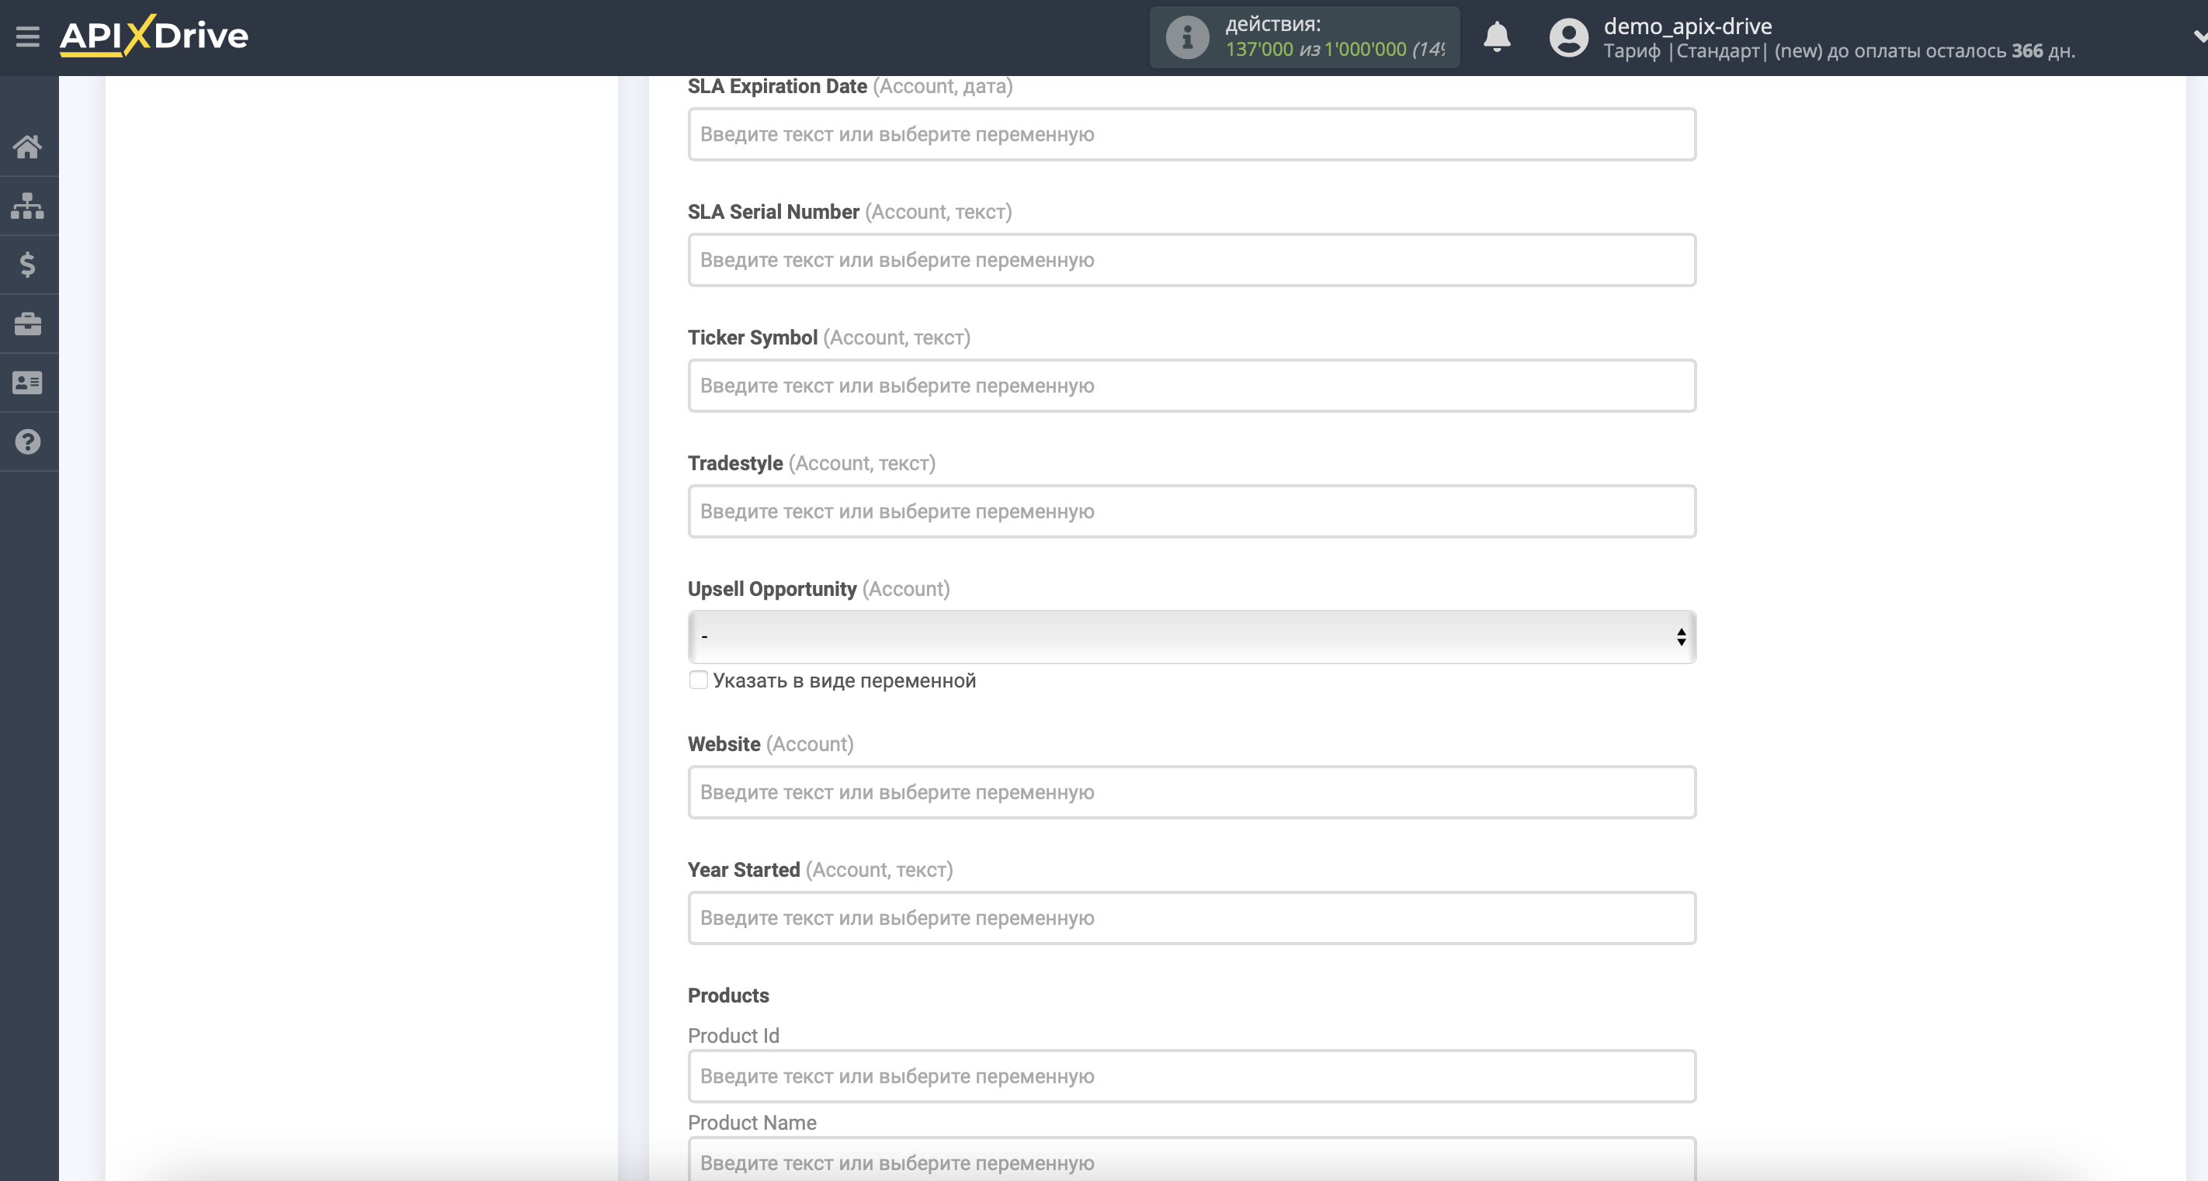Image resolution: width=2208 pixels, height=1181 pixels.
Task: Focus the Product Id field
Action: (x=1192, y=1076)
